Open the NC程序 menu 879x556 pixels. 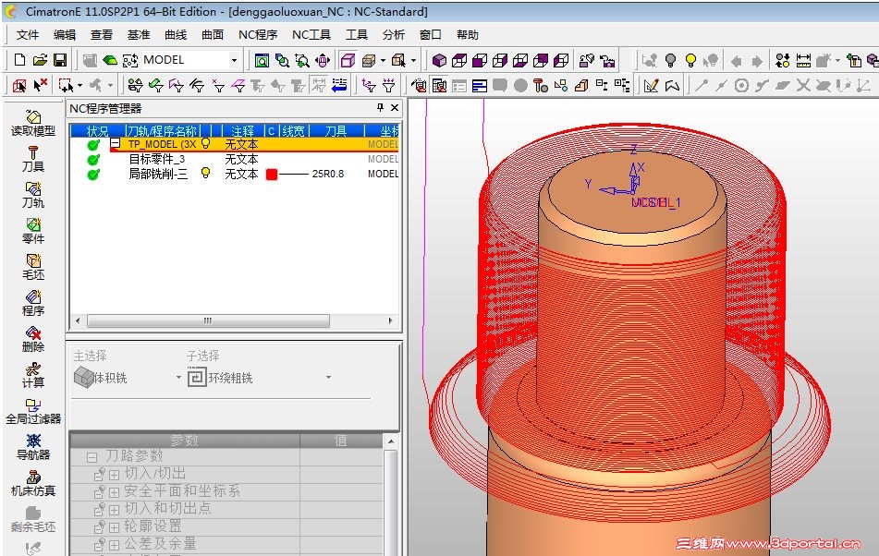(258, 35)
